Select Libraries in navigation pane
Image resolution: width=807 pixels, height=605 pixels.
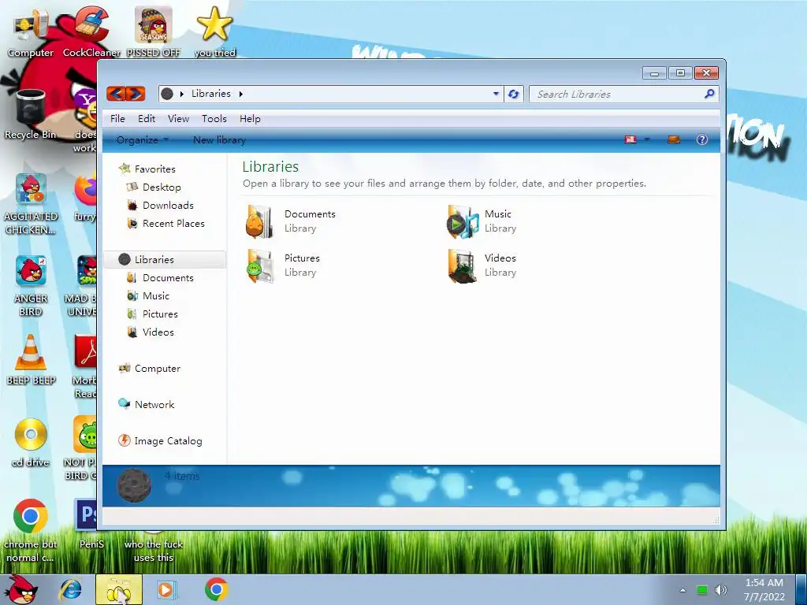click(165, 259)
